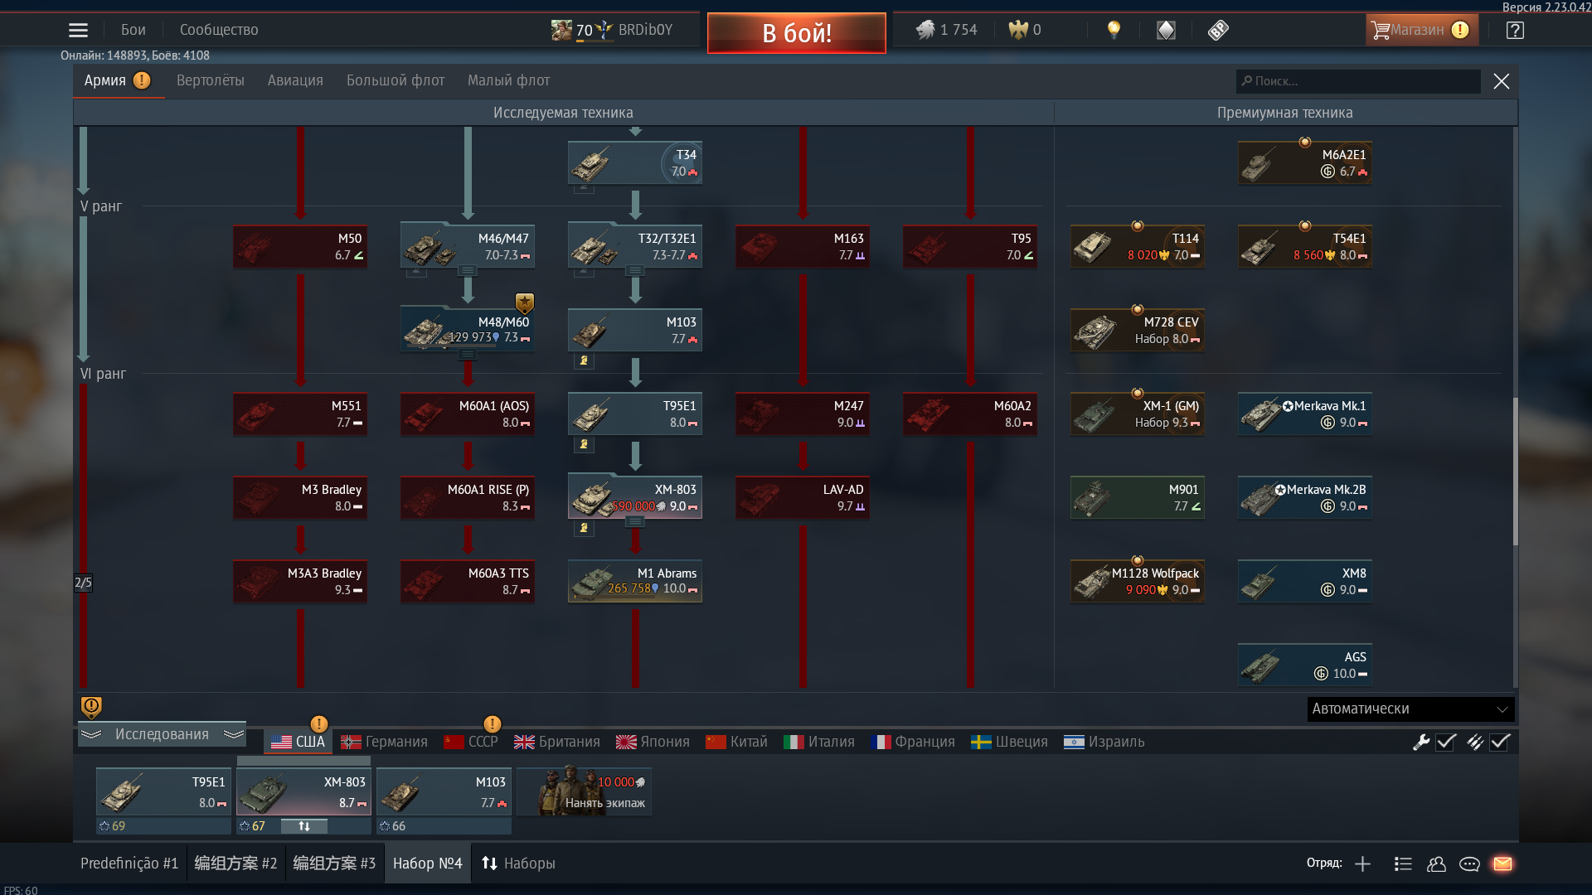Click the auto-ammo refill bullets icon
This screenshot has width=1592, height=895.
(1475, 742)
